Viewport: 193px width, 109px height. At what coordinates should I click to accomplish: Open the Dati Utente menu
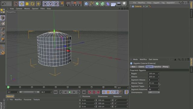pyautogui.click(x=153, y=59)
